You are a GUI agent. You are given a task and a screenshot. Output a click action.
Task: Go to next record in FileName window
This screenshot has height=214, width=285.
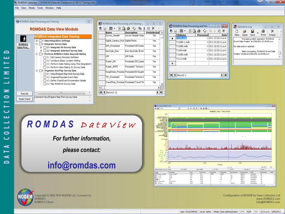pyautogui.click(x=222, y=75)
